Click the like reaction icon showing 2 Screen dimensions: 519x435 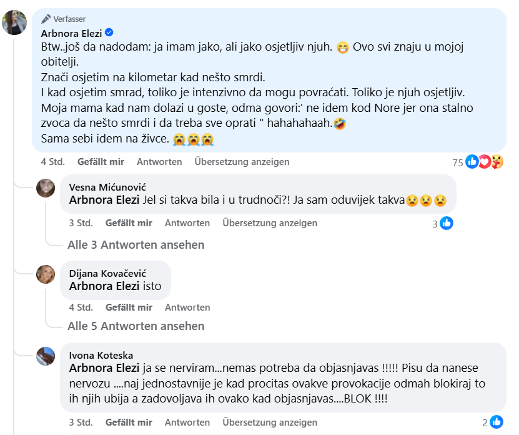pyautogui.click(x=496, y=421)
